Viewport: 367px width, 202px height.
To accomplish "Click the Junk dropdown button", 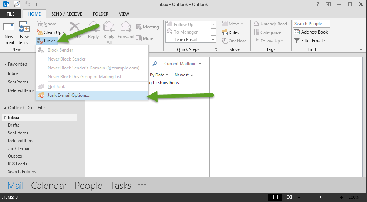I will 46,41.
